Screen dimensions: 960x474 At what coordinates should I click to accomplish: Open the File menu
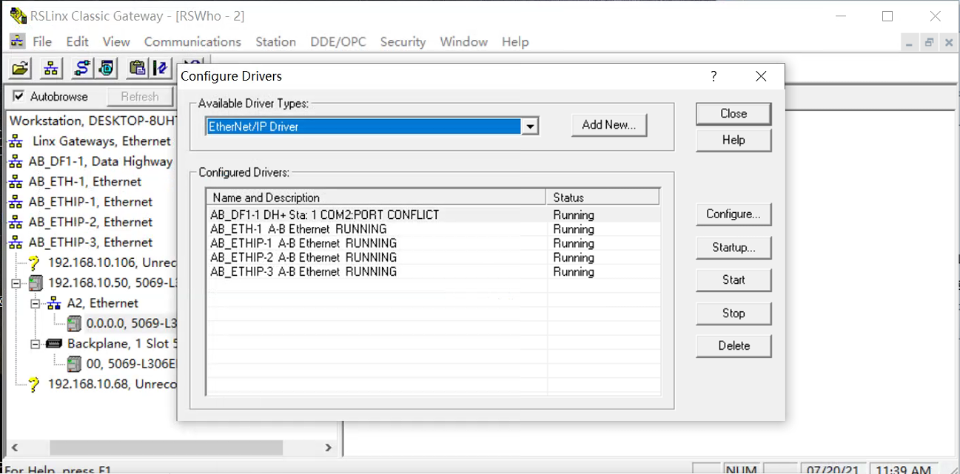coord(42,41)
